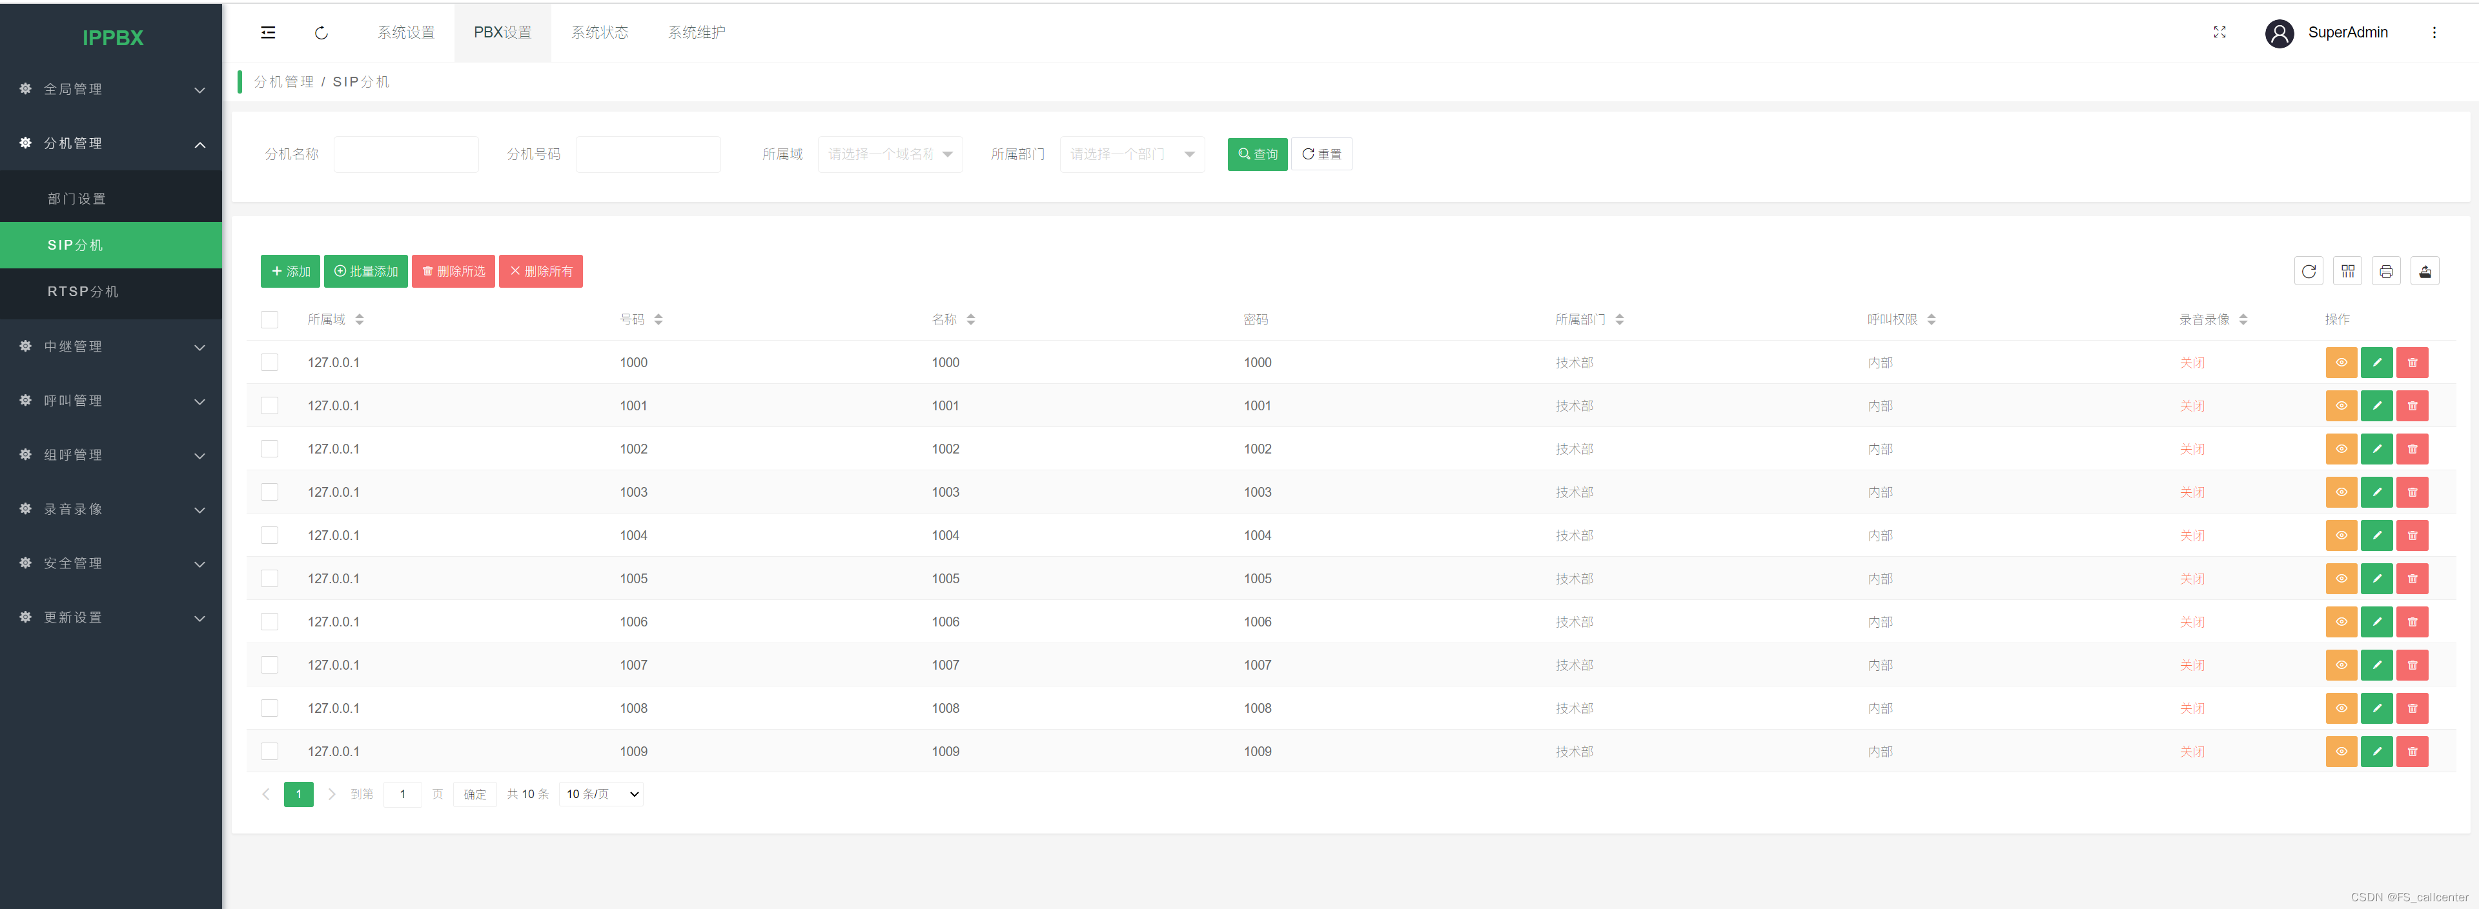2479x909 pixels.
Task: Open the column filter grid icon
Action: 2347,271
